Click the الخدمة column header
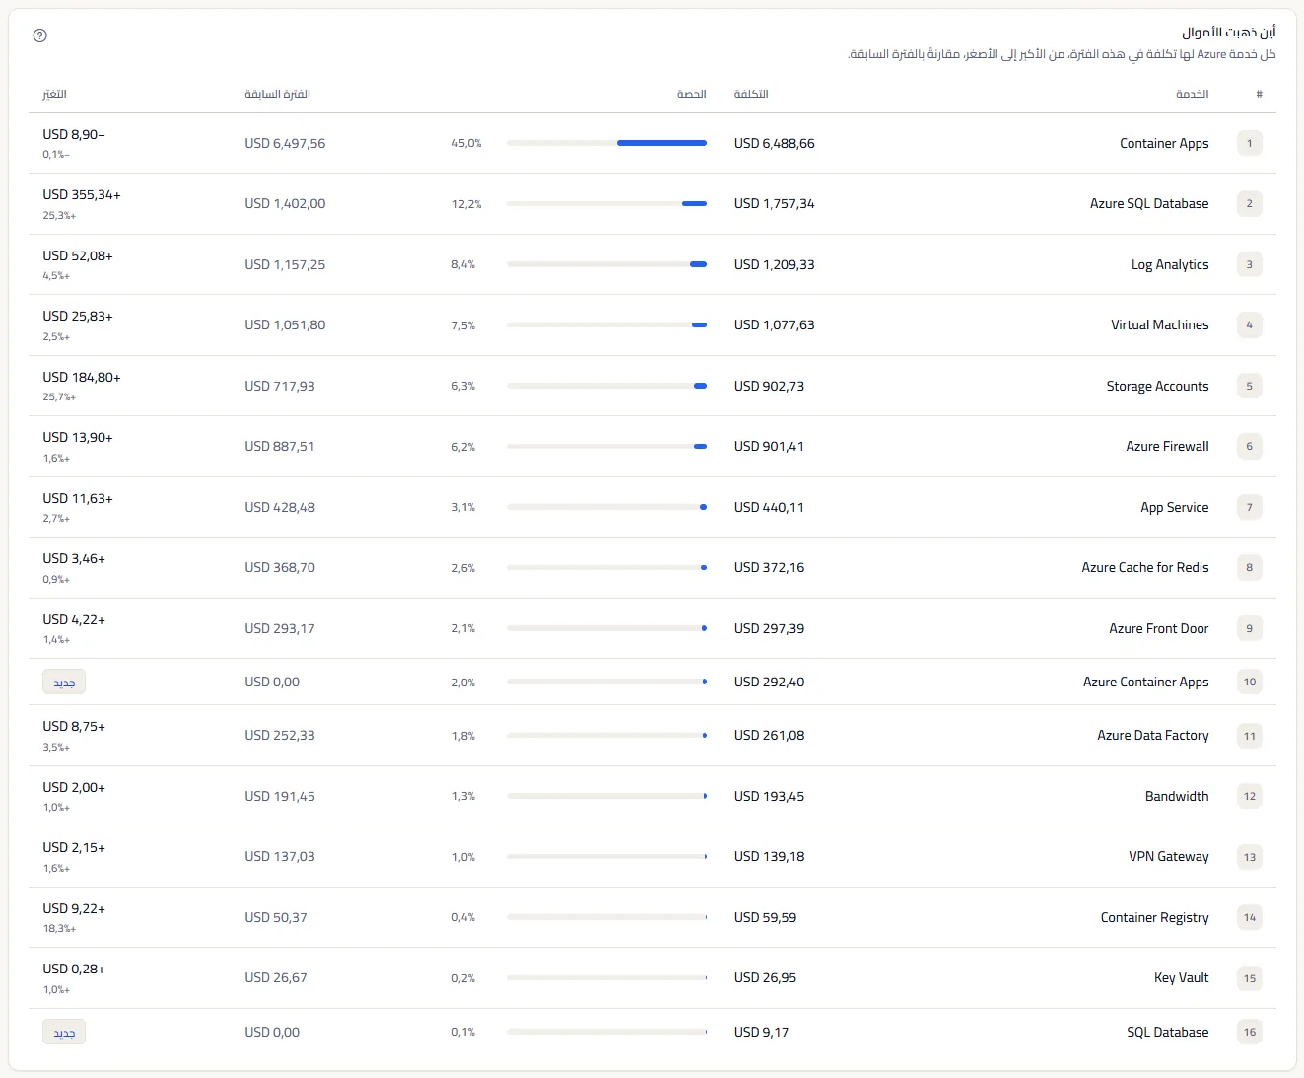 [x=1193, y=94]
